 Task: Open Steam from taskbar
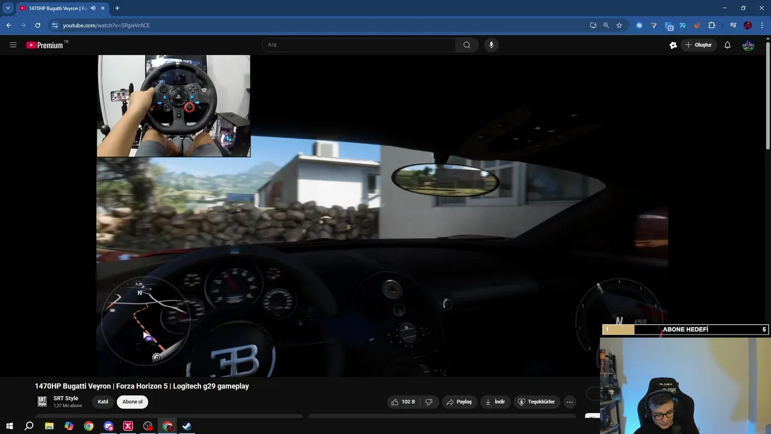pyautogui.click(x=187, y=426)
